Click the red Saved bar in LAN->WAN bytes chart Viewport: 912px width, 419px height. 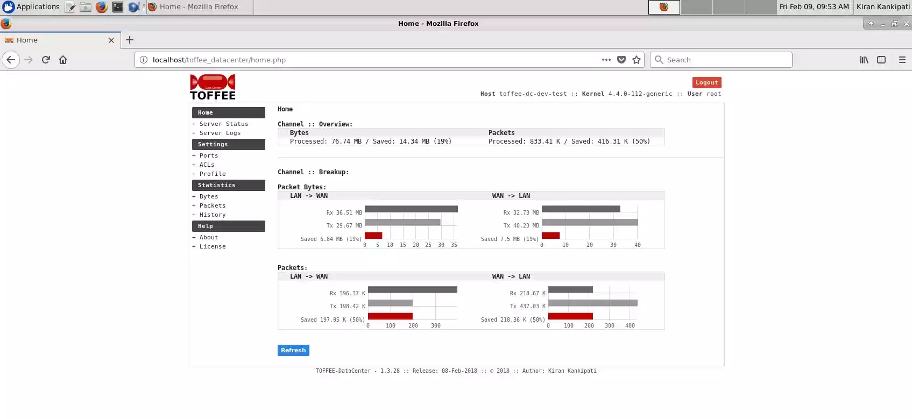point(373,236)
